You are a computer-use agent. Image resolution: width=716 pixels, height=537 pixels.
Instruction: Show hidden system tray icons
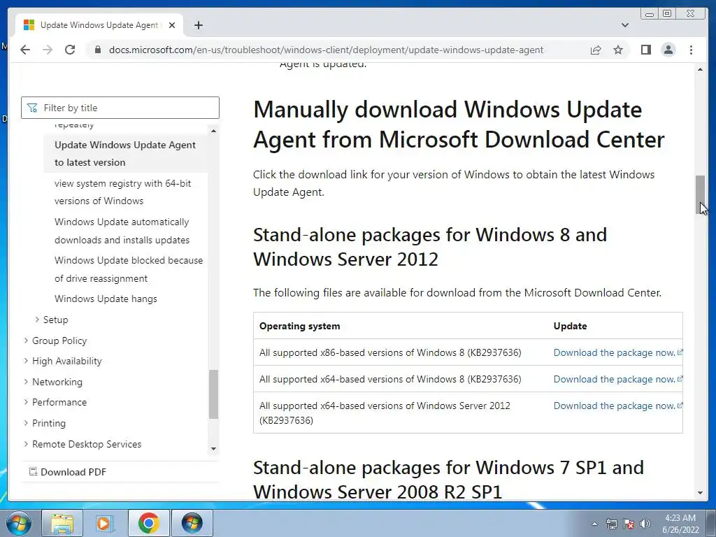pyautogui.click(x=594, y=524)
